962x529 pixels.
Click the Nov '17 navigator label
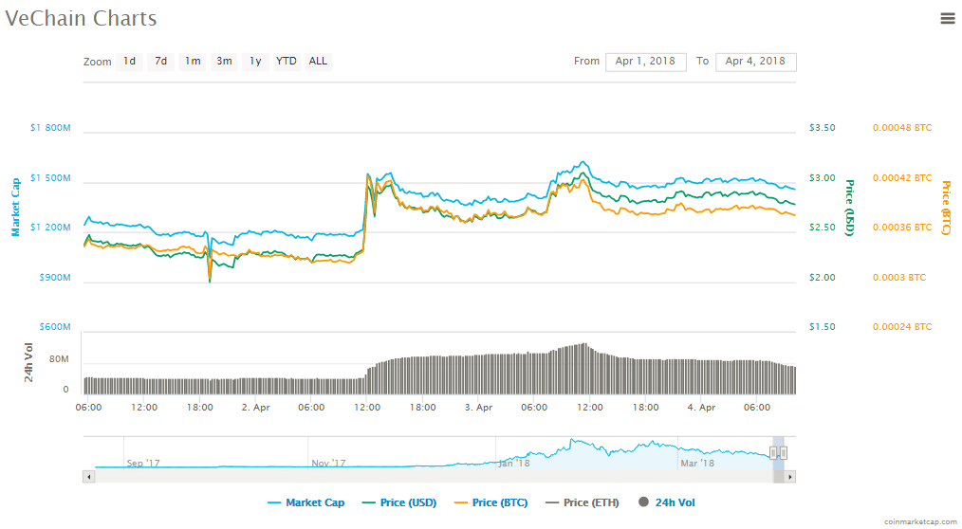328,464
